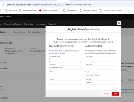This screenshot has height=102, width=134.
Task: Open the TestCasesSheets bookmark folder
Action: tap(88, 10)
